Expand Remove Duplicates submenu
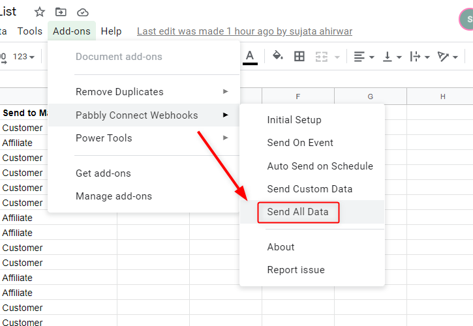 pyautogui.click(x=144, y=92)
